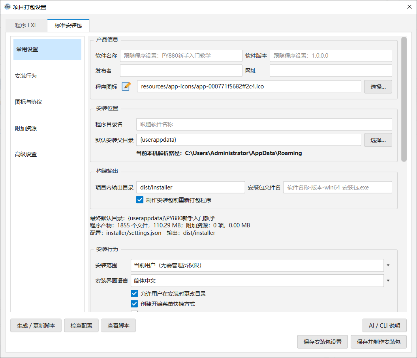Screen dimensions: 417x358
Task: Switch to the 程序 EXE tab
Action: [26, 25]
